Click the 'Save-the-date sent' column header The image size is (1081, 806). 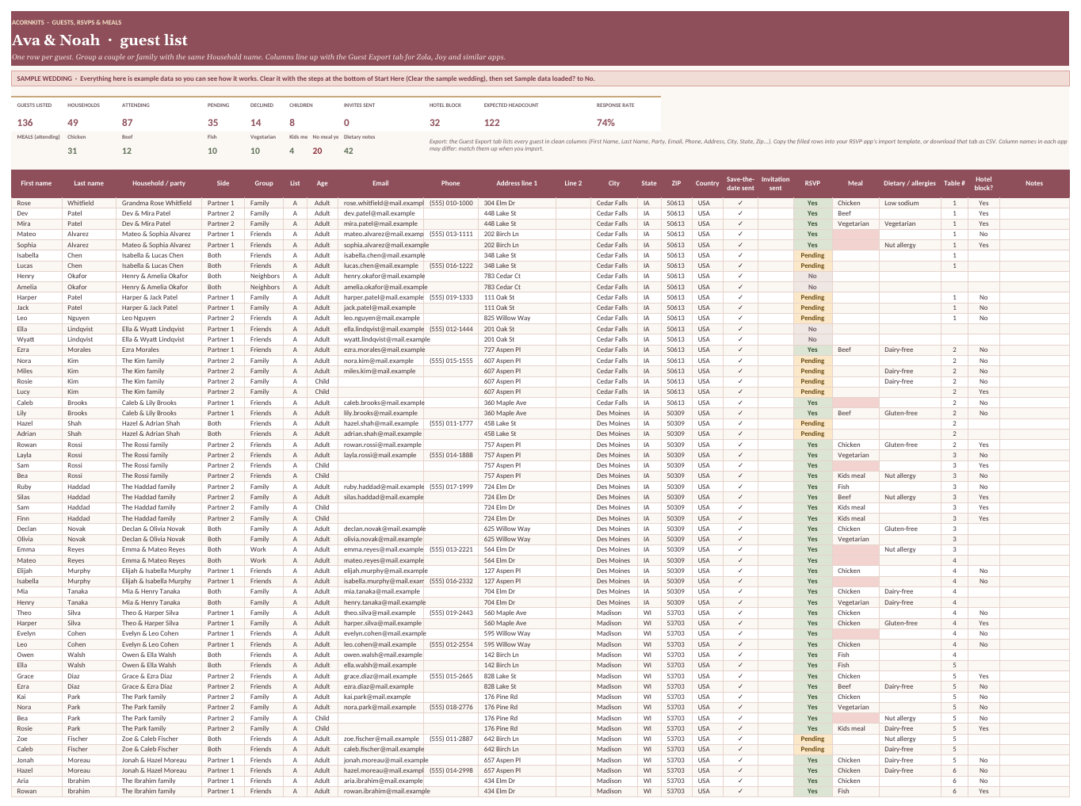click(740, 183)
